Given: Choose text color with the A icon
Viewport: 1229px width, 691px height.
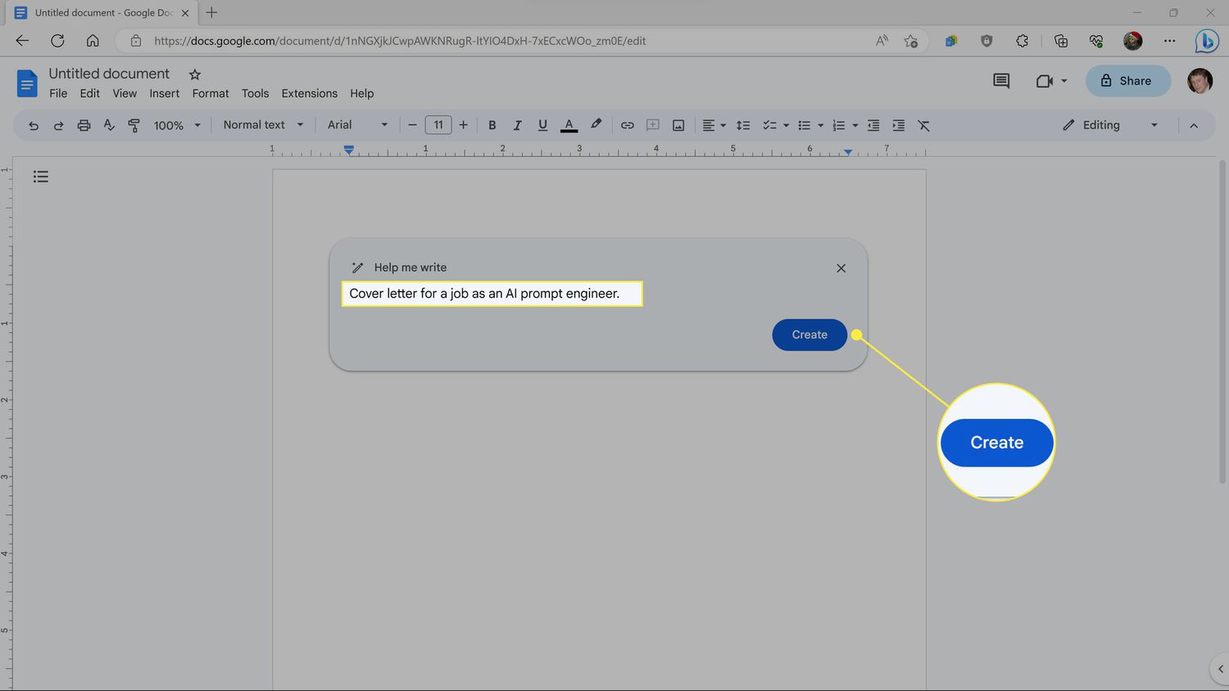Looking at the screenshot, I should [569, 125].
